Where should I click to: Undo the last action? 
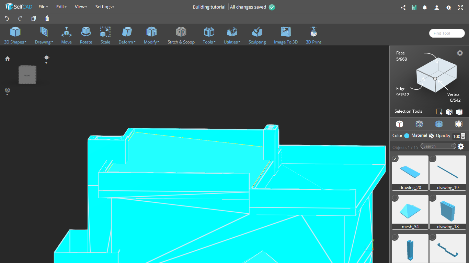pos(7,18)
